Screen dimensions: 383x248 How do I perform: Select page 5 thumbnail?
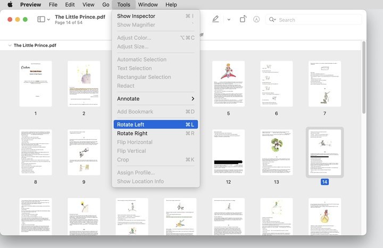[x=228, y=84]
